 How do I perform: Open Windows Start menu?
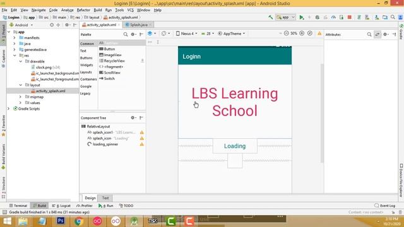[7, 221]
